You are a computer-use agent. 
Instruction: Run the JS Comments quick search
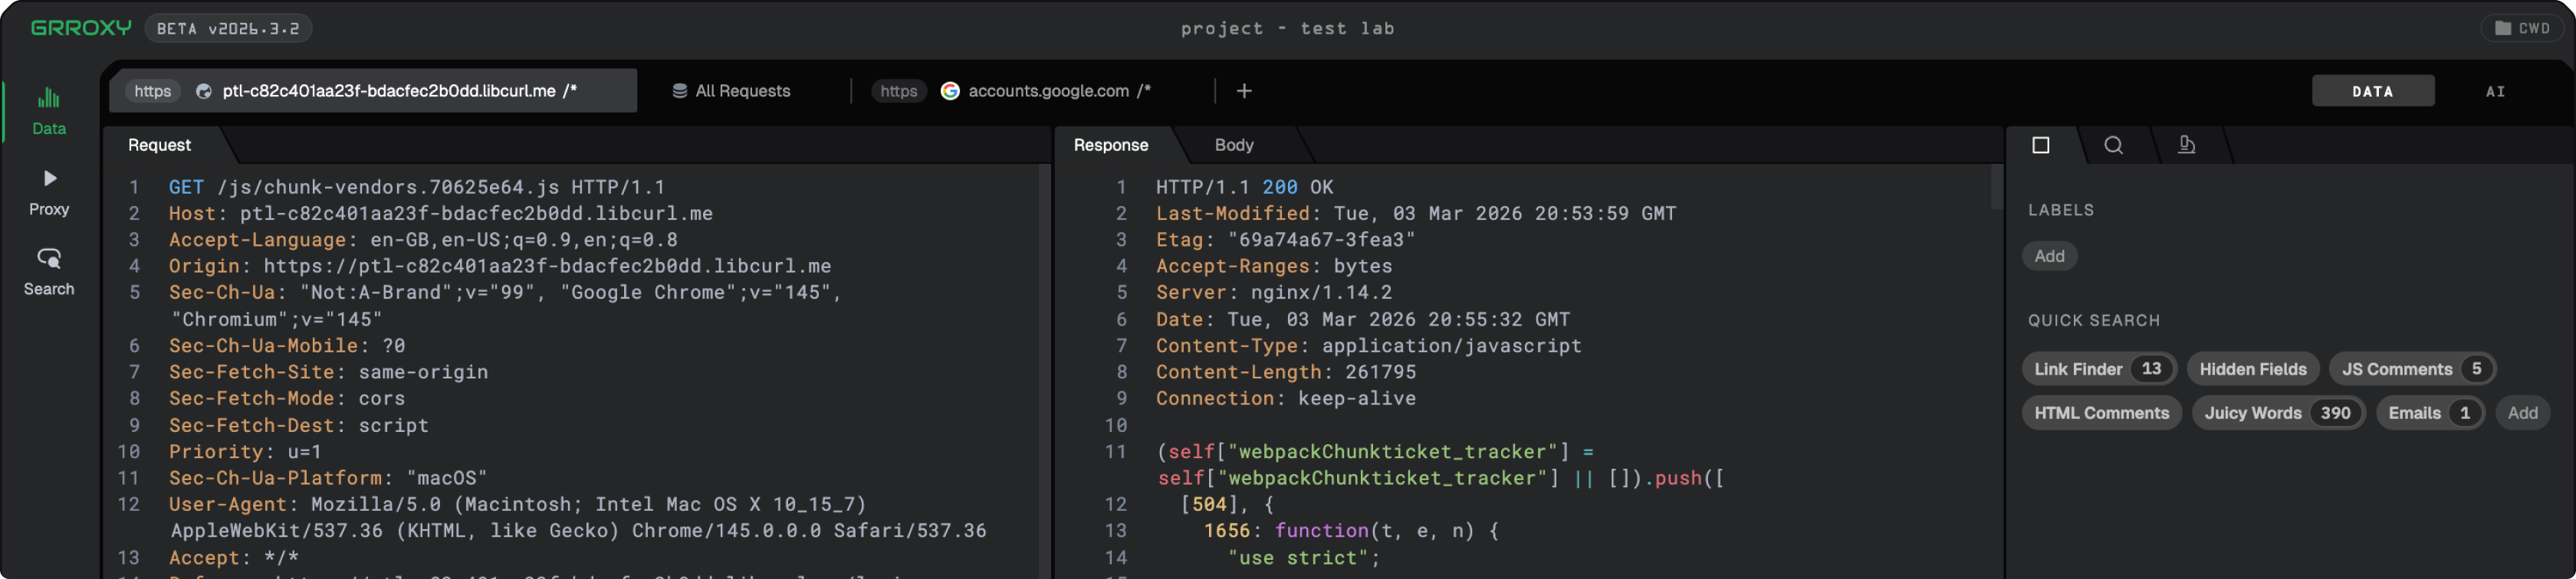pos(2410,368)
